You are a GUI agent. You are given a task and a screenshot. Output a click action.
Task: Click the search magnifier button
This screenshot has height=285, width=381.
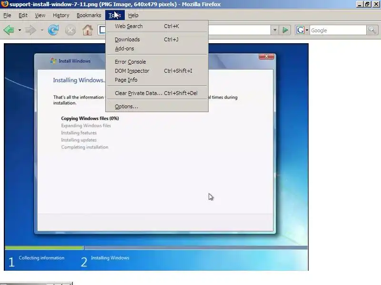click(x=372, y=30)
